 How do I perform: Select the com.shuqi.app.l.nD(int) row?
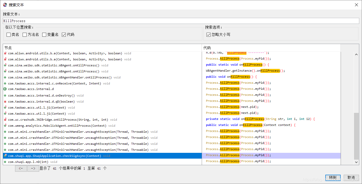coord(102,162)
